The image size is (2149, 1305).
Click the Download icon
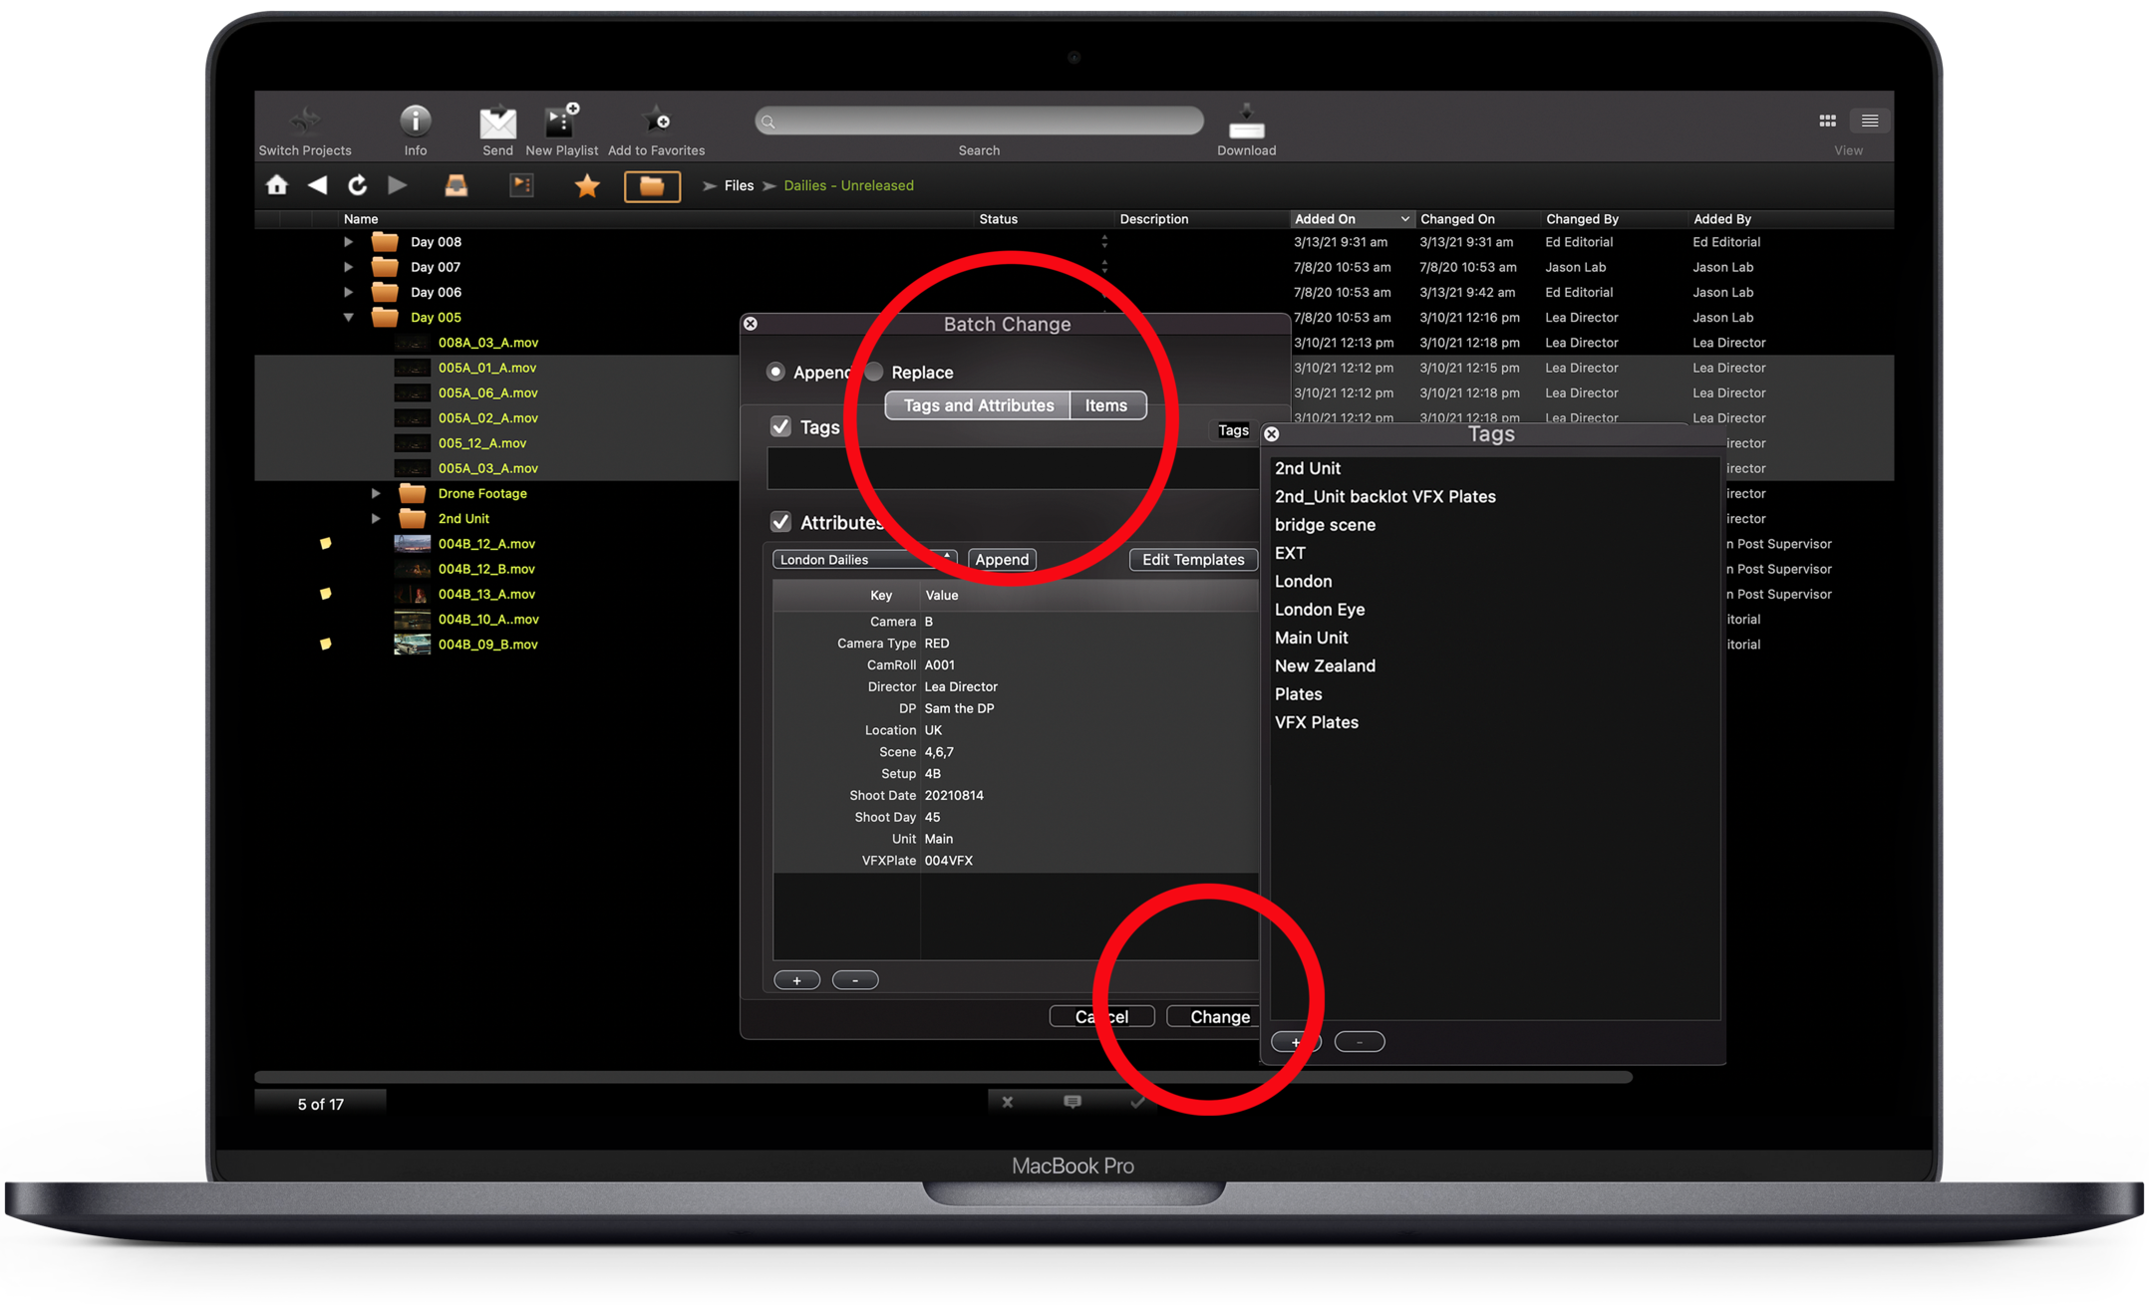pyautogui.click(x=1246, y=122)
